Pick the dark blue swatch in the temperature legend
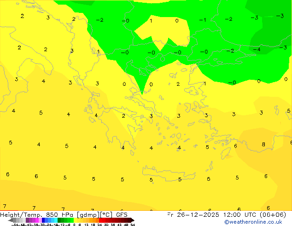This screenshot has width=292, height=226. pyautogui.click(x=43, y=220)
